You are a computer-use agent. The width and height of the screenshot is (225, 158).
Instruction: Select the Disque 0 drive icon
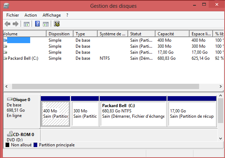(10, 99)
